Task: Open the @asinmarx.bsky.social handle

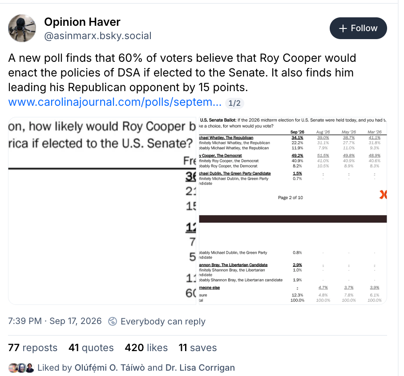Action: 98,36
